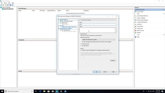
Task: Expand the View submenu in Actions
Action: [x=164, y=35]
